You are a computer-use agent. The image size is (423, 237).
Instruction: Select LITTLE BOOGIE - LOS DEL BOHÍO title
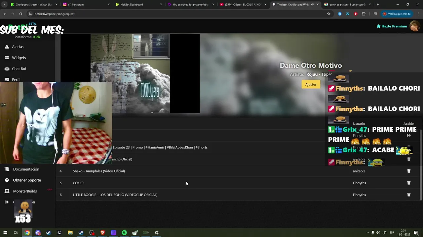(115, 195)
